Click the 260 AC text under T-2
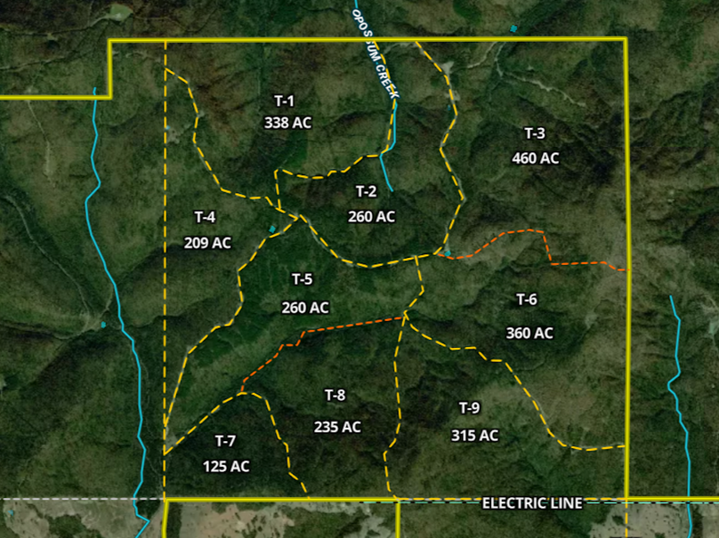Viewport: 719px width, 538px height. pos(372,216)
